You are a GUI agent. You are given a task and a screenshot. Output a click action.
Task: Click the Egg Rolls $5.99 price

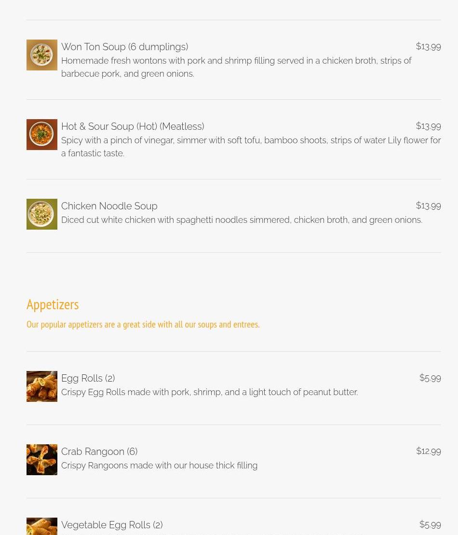coord(430,378)
